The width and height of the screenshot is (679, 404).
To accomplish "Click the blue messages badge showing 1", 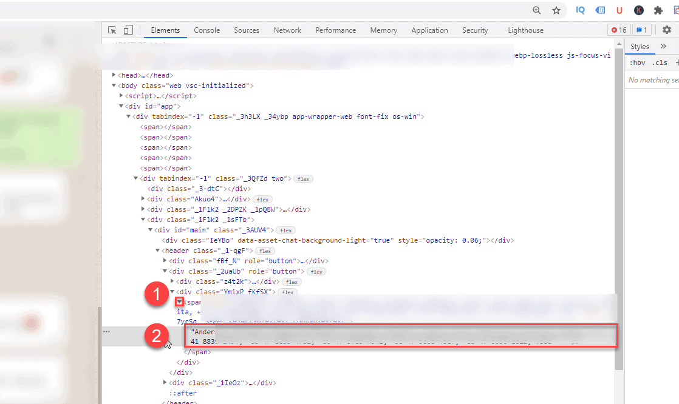I will [642, 30].
